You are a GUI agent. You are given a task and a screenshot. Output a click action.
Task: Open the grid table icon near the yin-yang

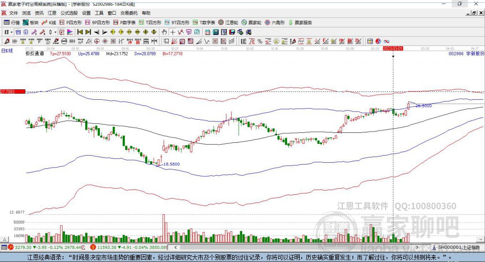(370, 41)
